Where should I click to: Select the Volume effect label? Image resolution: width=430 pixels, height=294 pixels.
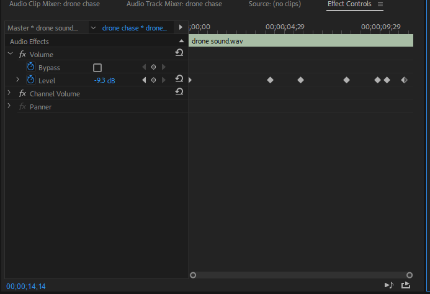click(42, 55)
